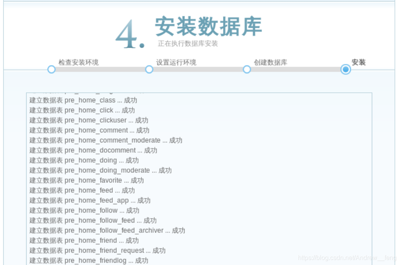
Task: Click the pre_home_docomment log line
Action: [x=93, y=150]
